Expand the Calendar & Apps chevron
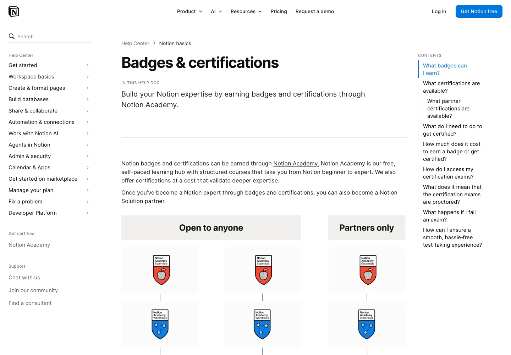 [x=88, y=168]
